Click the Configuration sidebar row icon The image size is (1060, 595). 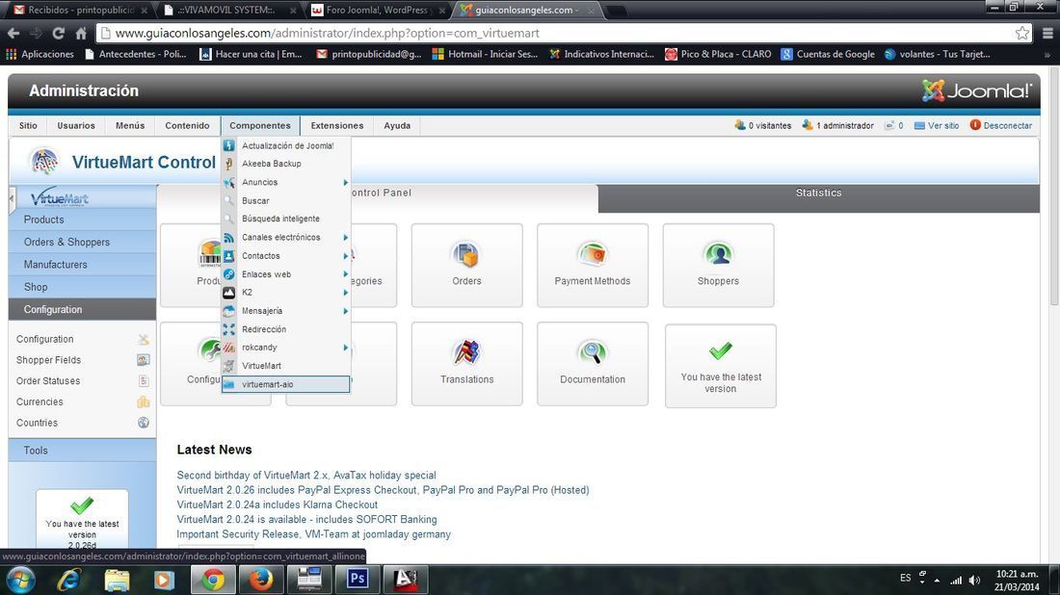click(144, 339)
